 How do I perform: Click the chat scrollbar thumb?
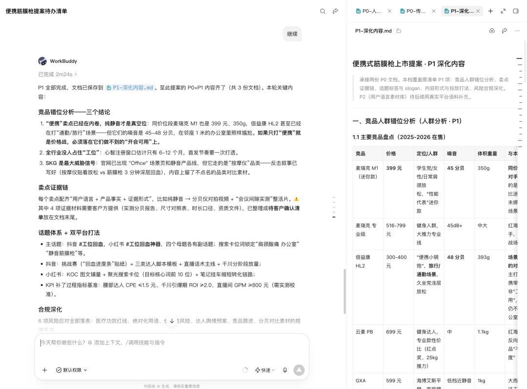(345, 292)
